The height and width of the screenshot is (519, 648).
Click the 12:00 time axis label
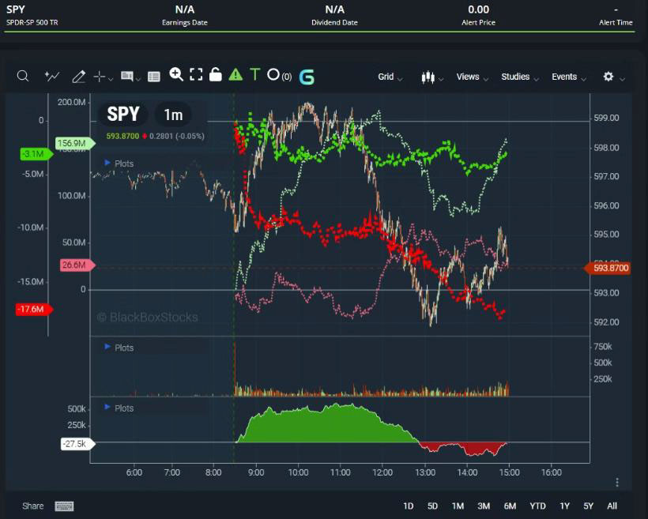pos(382,472)
